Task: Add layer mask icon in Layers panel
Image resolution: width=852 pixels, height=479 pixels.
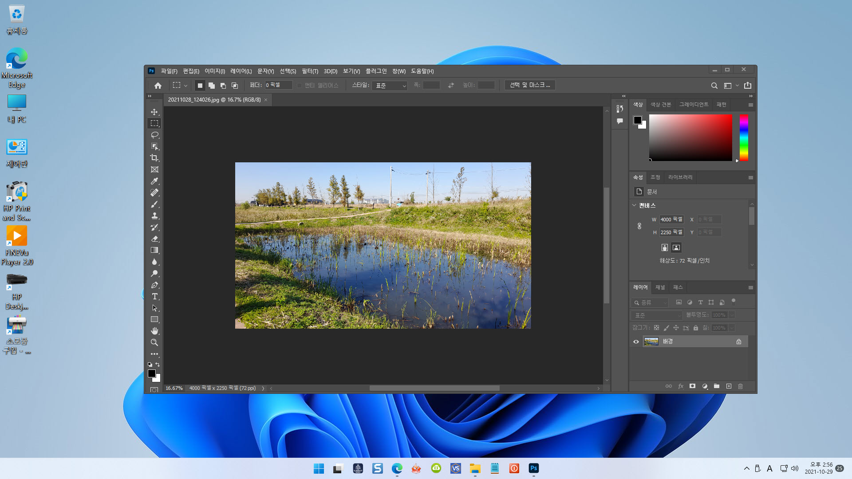Action: (692, 386)
